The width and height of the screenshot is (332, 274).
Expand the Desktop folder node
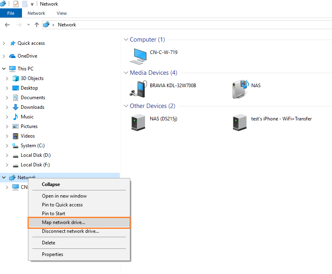pos(7,88)
